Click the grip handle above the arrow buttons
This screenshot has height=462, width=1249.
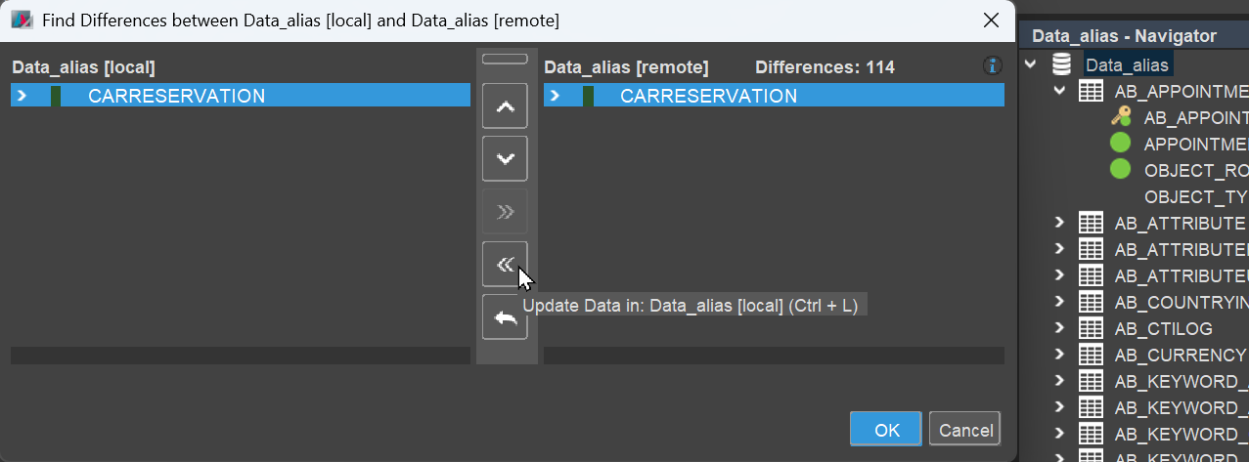coord(505,60)
